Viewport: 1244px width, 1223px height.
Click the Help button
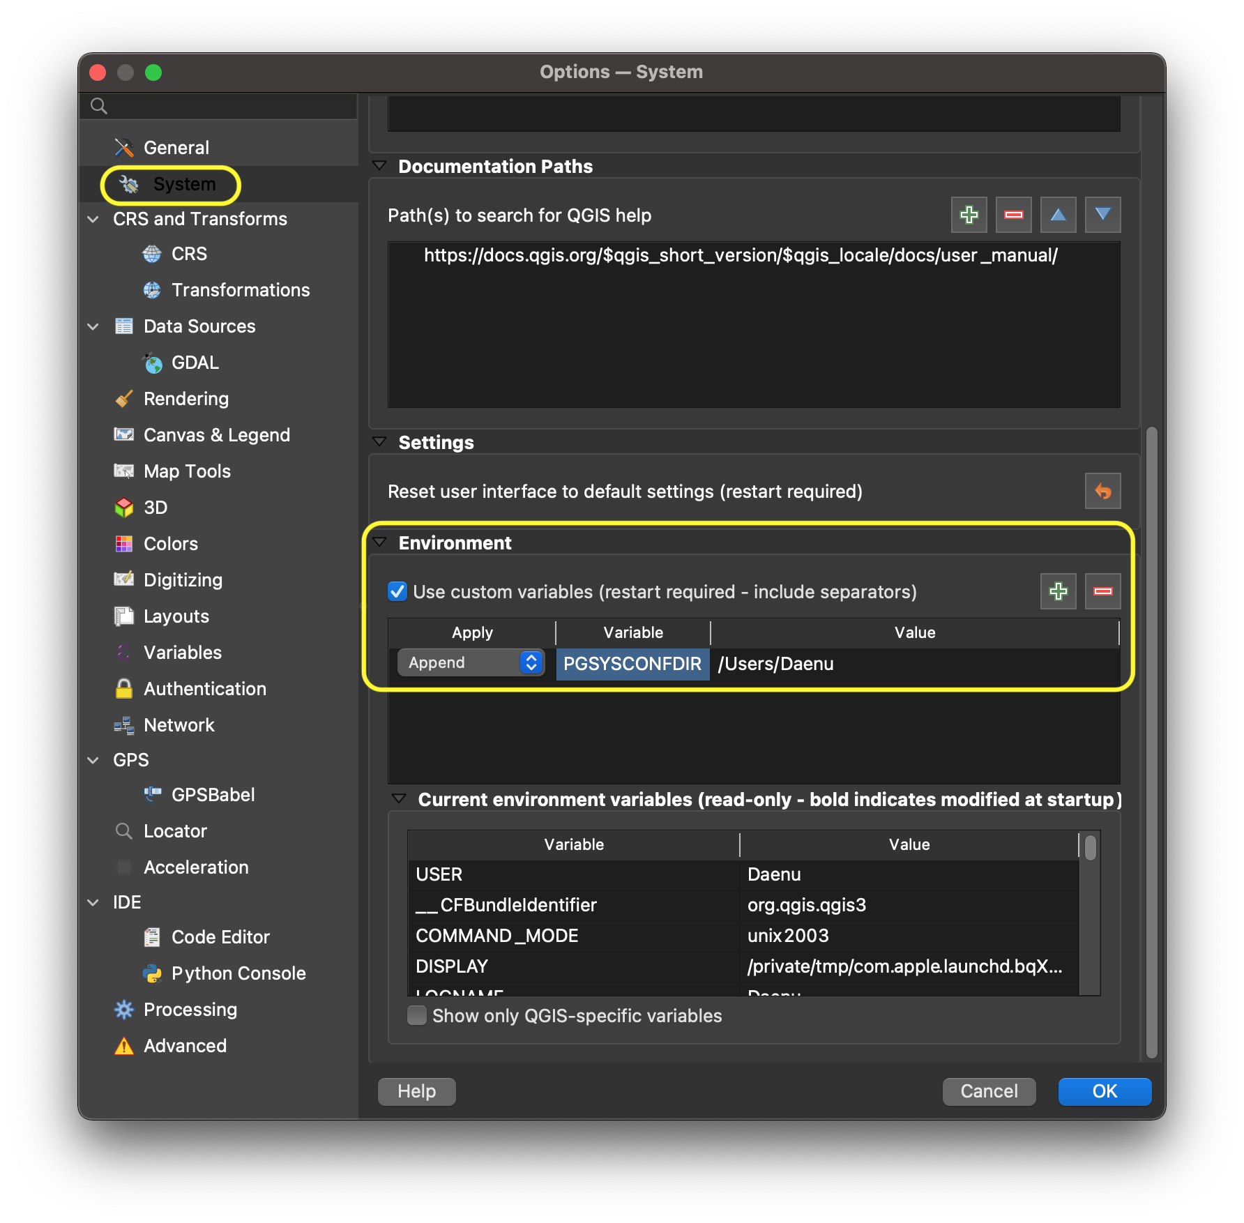(x=417, y=1091)
